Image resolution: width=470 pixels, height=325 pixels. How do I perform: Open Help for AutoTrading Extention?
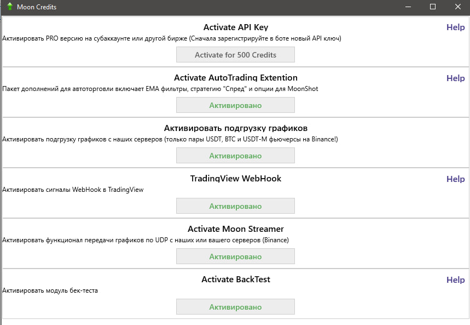pyautogui.click(x=455, y=78)
